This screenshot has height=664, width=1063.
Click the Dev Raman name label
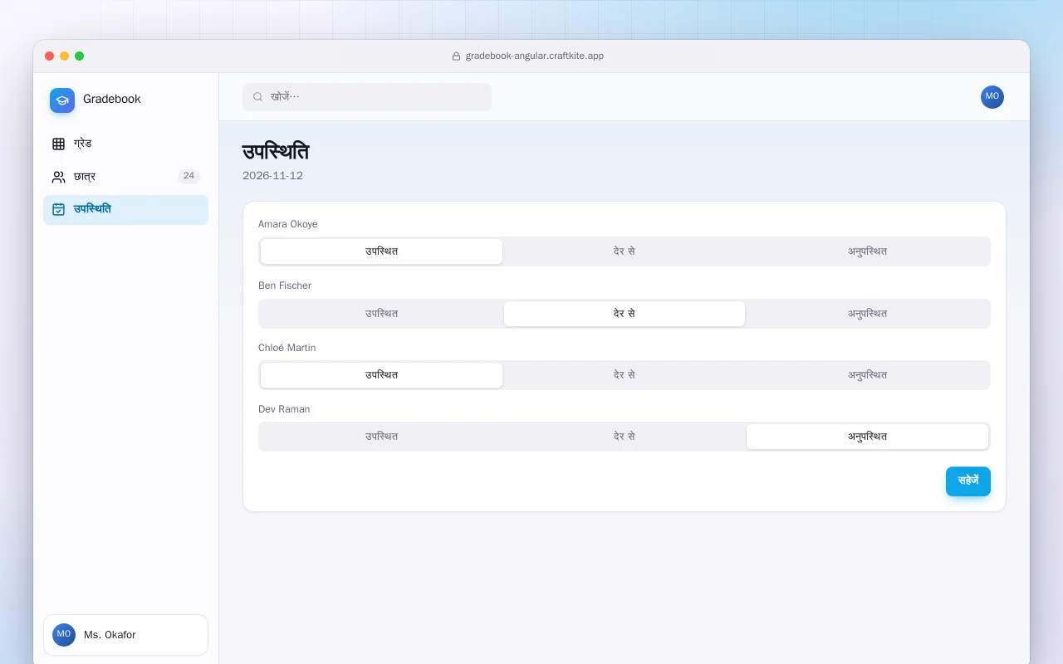[x=284, y=409]
